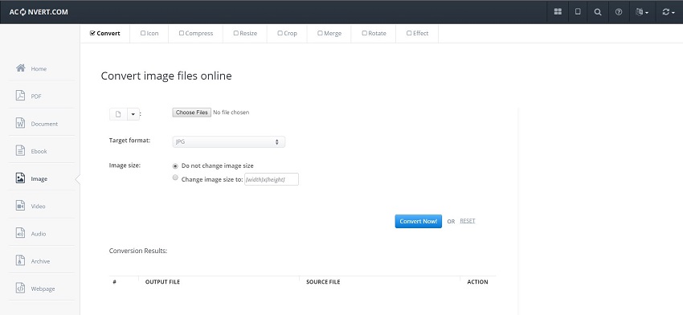Focus the width x height input field
This screenshot has height=315, width=683.
pos(272,179)
